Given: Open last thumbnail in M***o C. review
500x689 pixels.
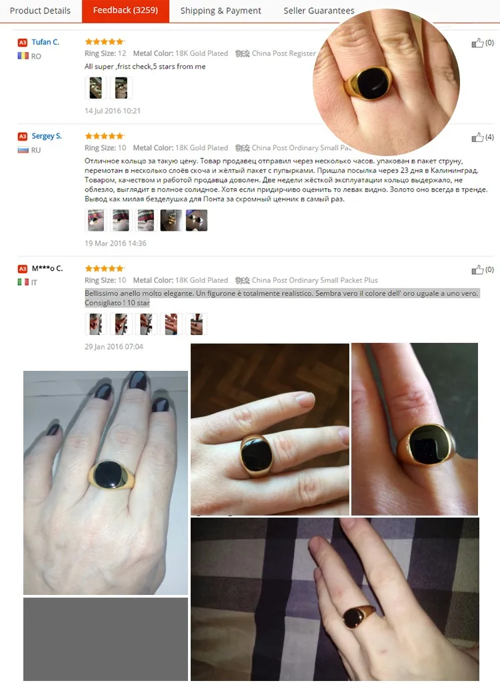Looking at the screenshot, I should point(197,324).
